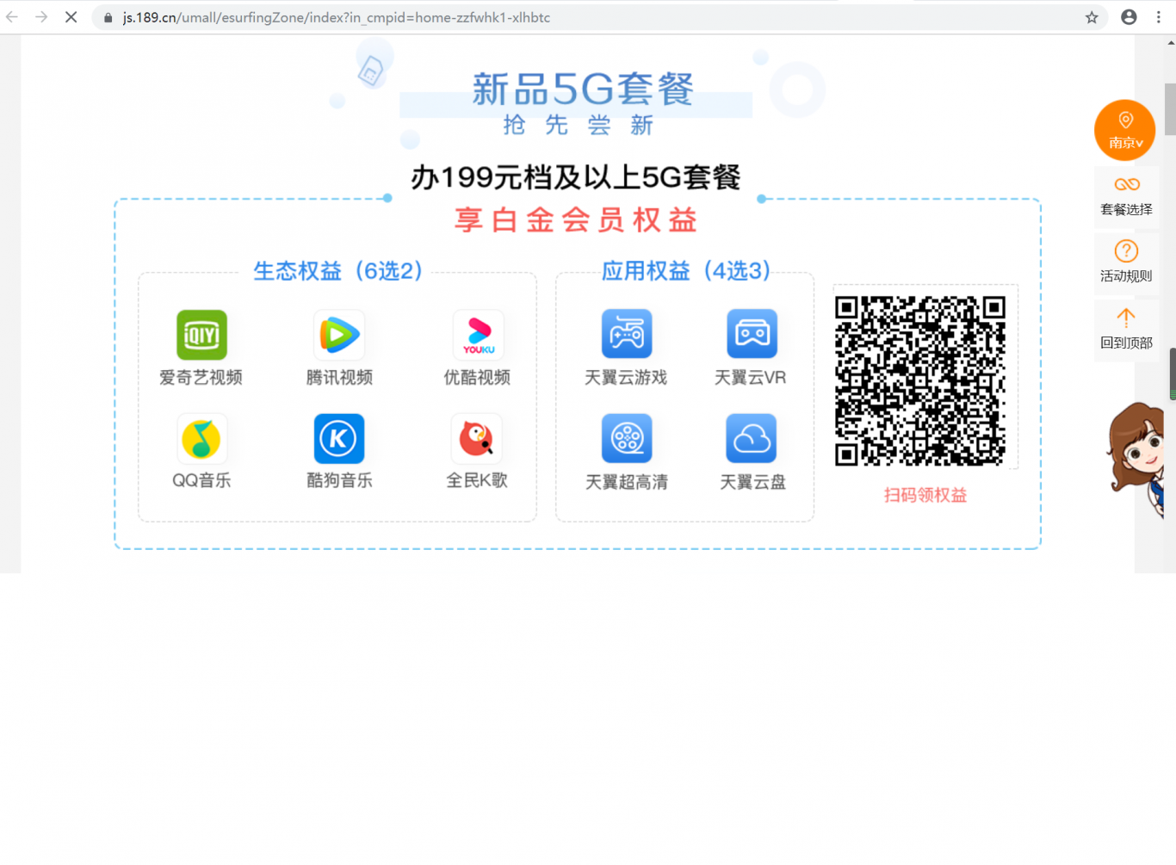This screenshot has height=865, width=1176.
Task: Click the 活动规则 question mark icon
Action: 1126,250
